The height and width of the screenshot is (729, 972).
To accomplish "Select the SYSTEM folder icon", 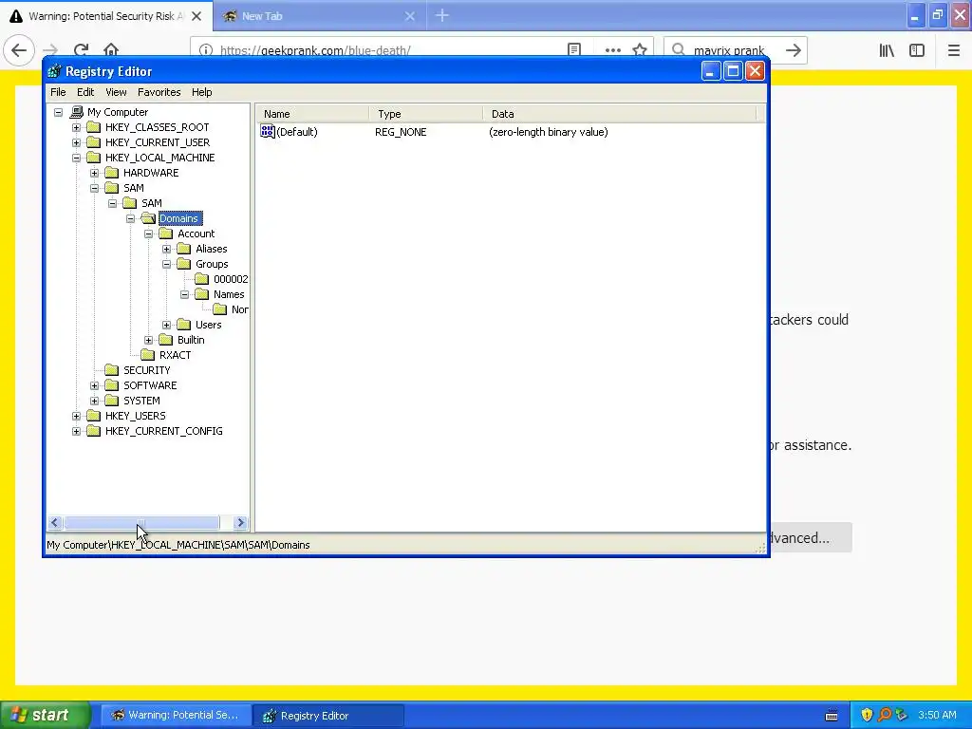I will pos(112,401).
